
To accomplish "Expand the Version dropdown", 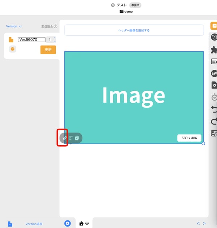I will 14,26.
